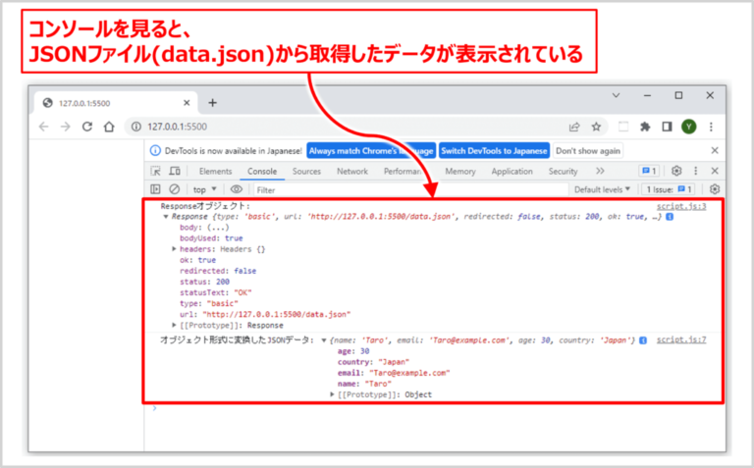The image size is (754, 468).
Task: Expand the [[Prototype]]: Response node
Action: click(x=175, y=325)
